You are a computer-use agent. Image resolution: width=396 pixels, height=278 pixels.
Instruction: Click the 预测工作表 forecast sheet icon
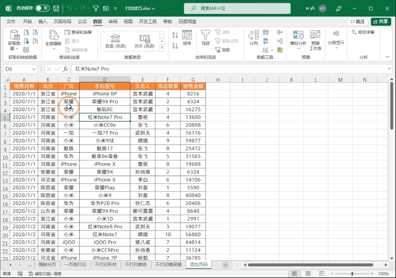tap(315, 40)
